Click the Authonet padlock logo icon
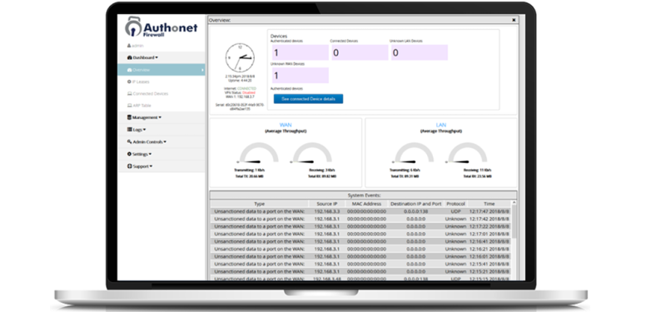666x312 pixels. [133, 27]
